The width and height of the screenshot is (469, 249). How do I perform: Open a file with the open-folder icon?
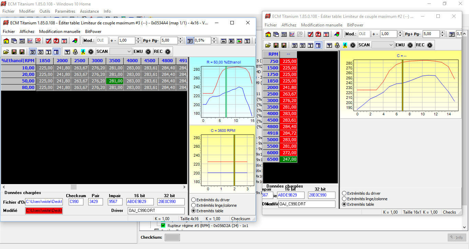tap(6, 52)
